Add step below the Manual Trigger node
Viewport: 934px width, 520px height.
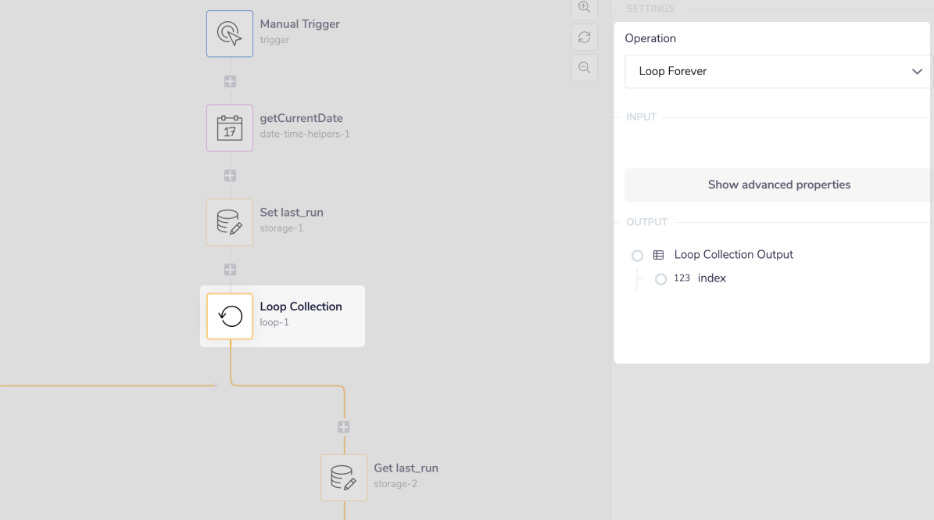(230, 81)
